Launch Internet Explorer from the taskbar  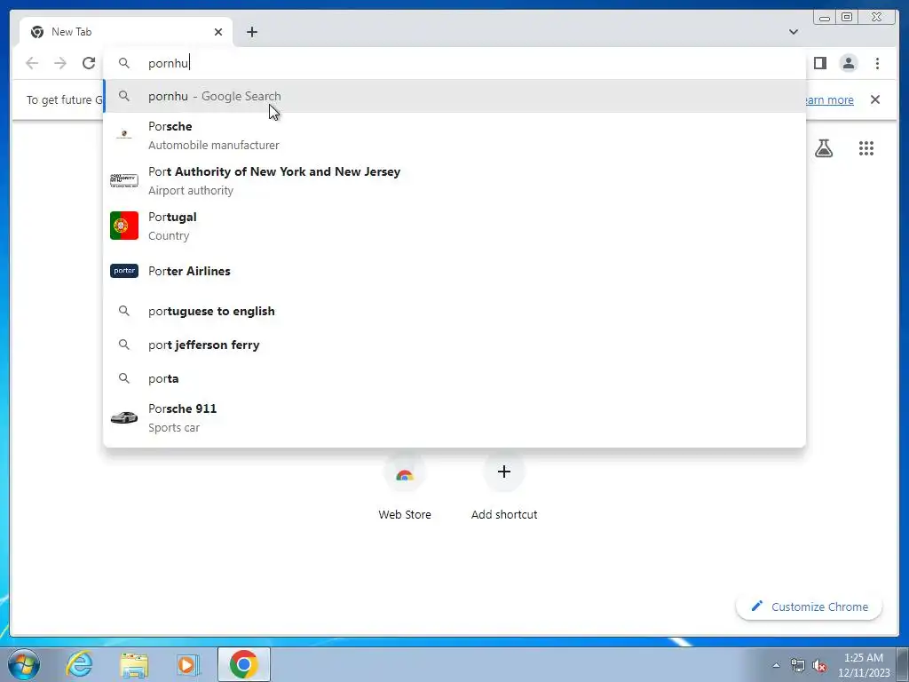point(79,664)
